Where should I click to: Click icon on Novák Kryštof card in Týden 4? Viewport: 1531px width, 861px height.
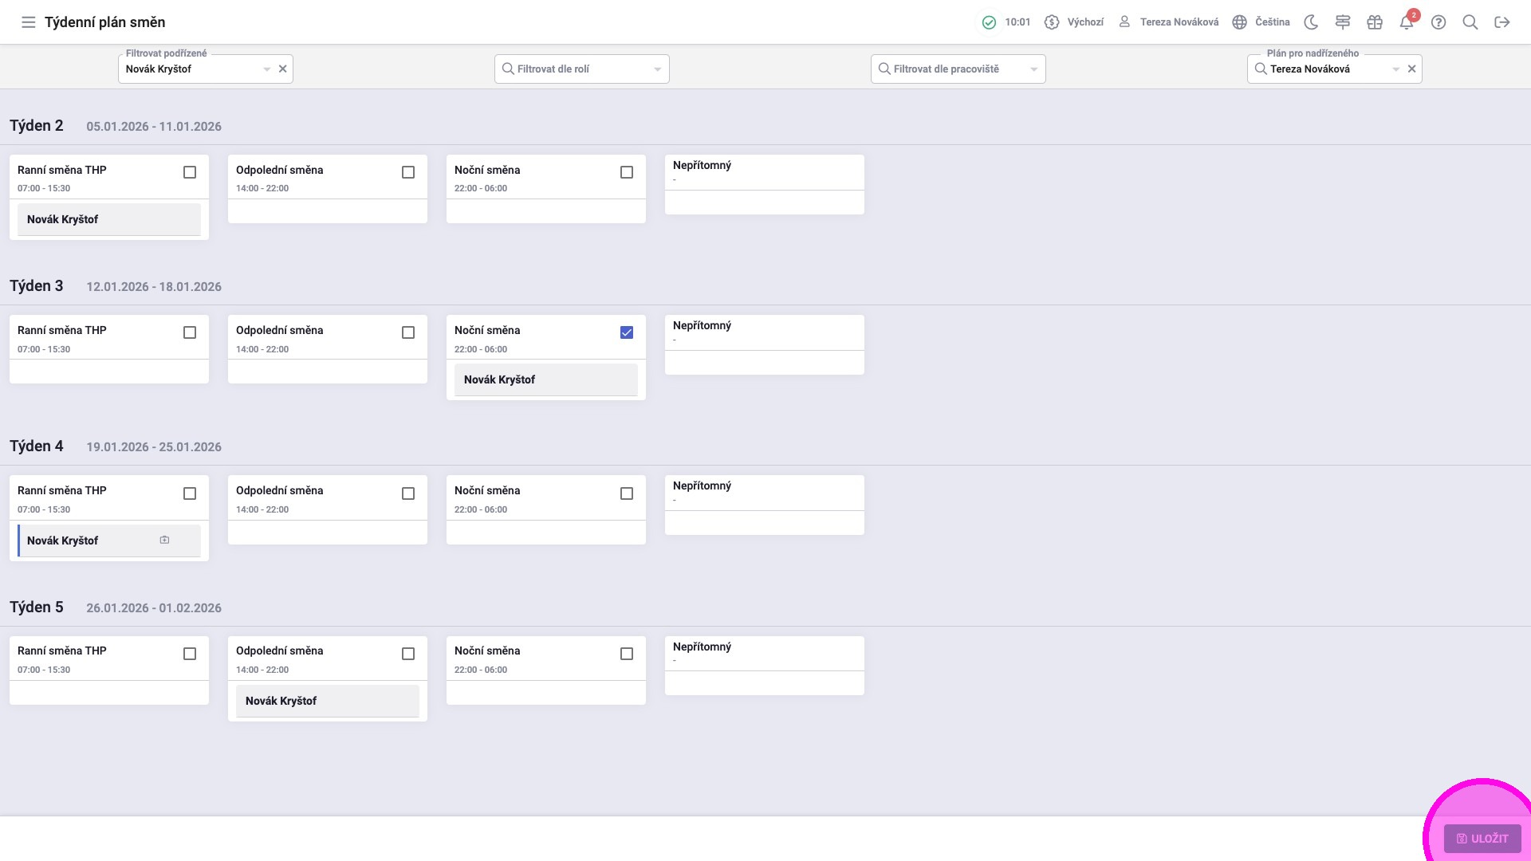pos(164,541)
